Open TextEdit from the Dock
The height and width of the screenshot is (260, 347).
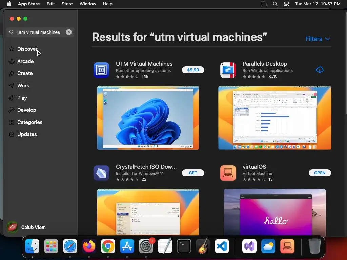pos(165,246)
